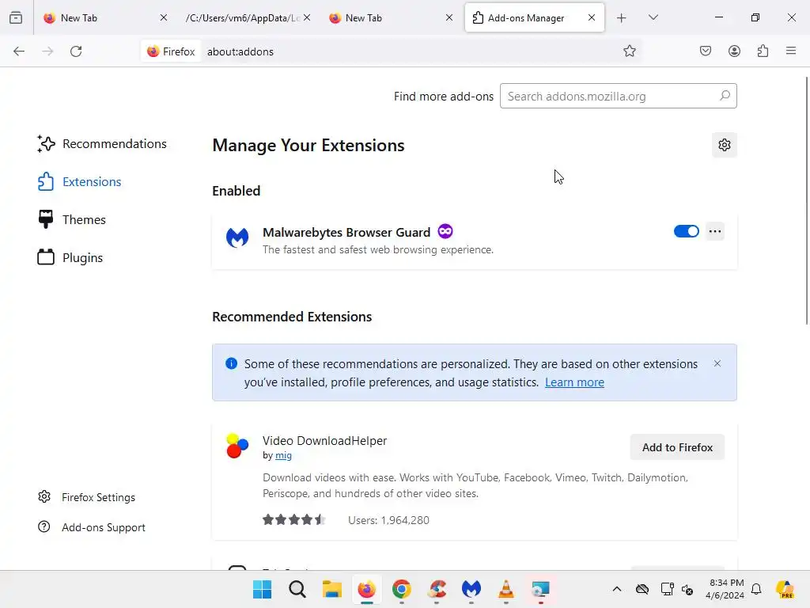Open the Firefox account icon
810x608 pixels.
tap(734, 51)
